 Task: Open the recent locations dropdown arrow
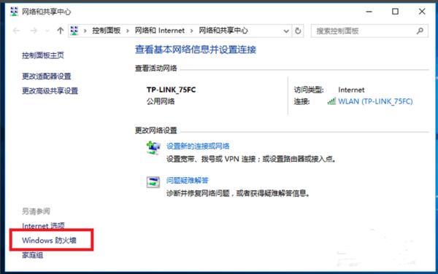[47, 31]
